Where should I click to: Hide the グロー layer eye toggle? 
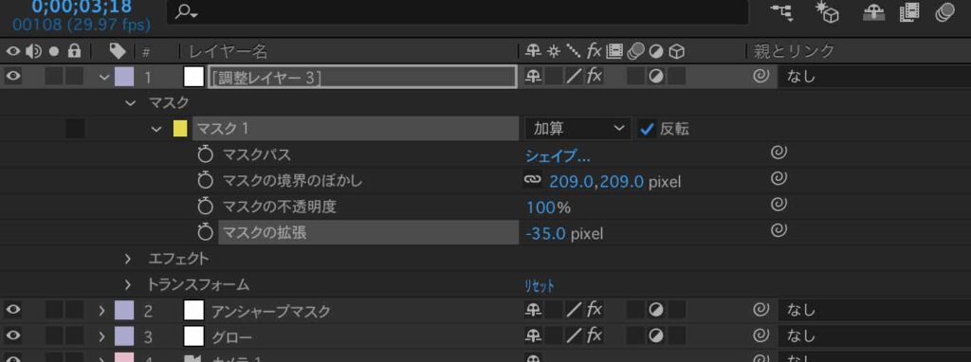(13, 336)
